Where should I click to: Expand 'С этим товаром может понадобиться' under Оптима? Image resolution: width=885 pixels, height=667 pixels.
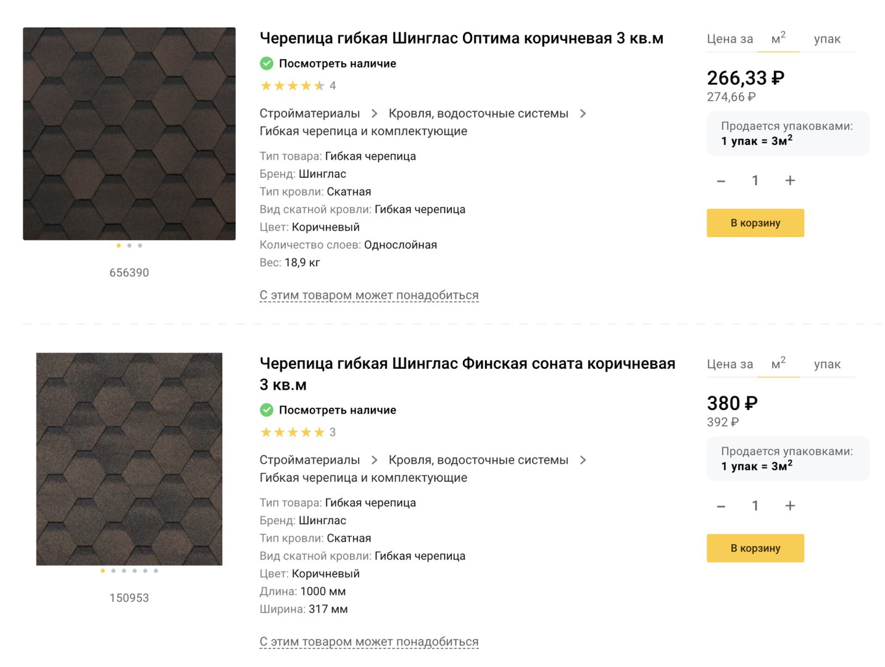pos(369,295)
